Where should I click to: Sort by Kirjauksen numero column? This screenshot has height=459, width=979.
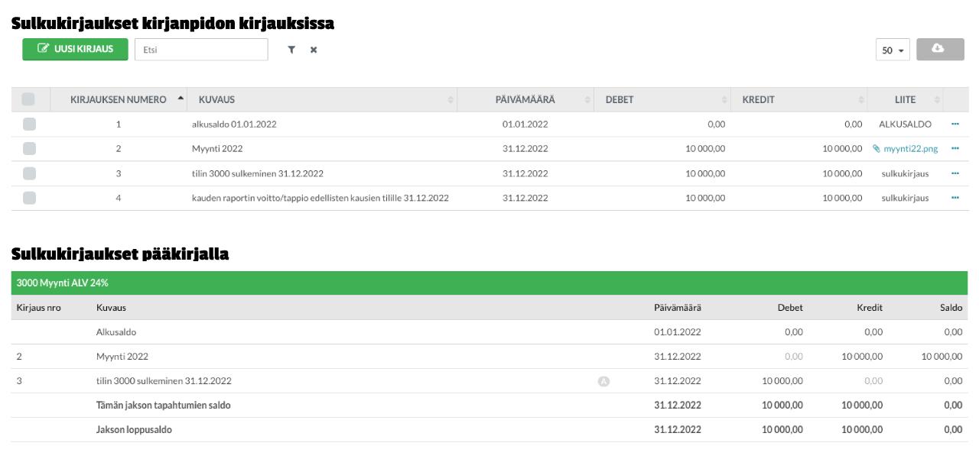(x=119, y=99)
